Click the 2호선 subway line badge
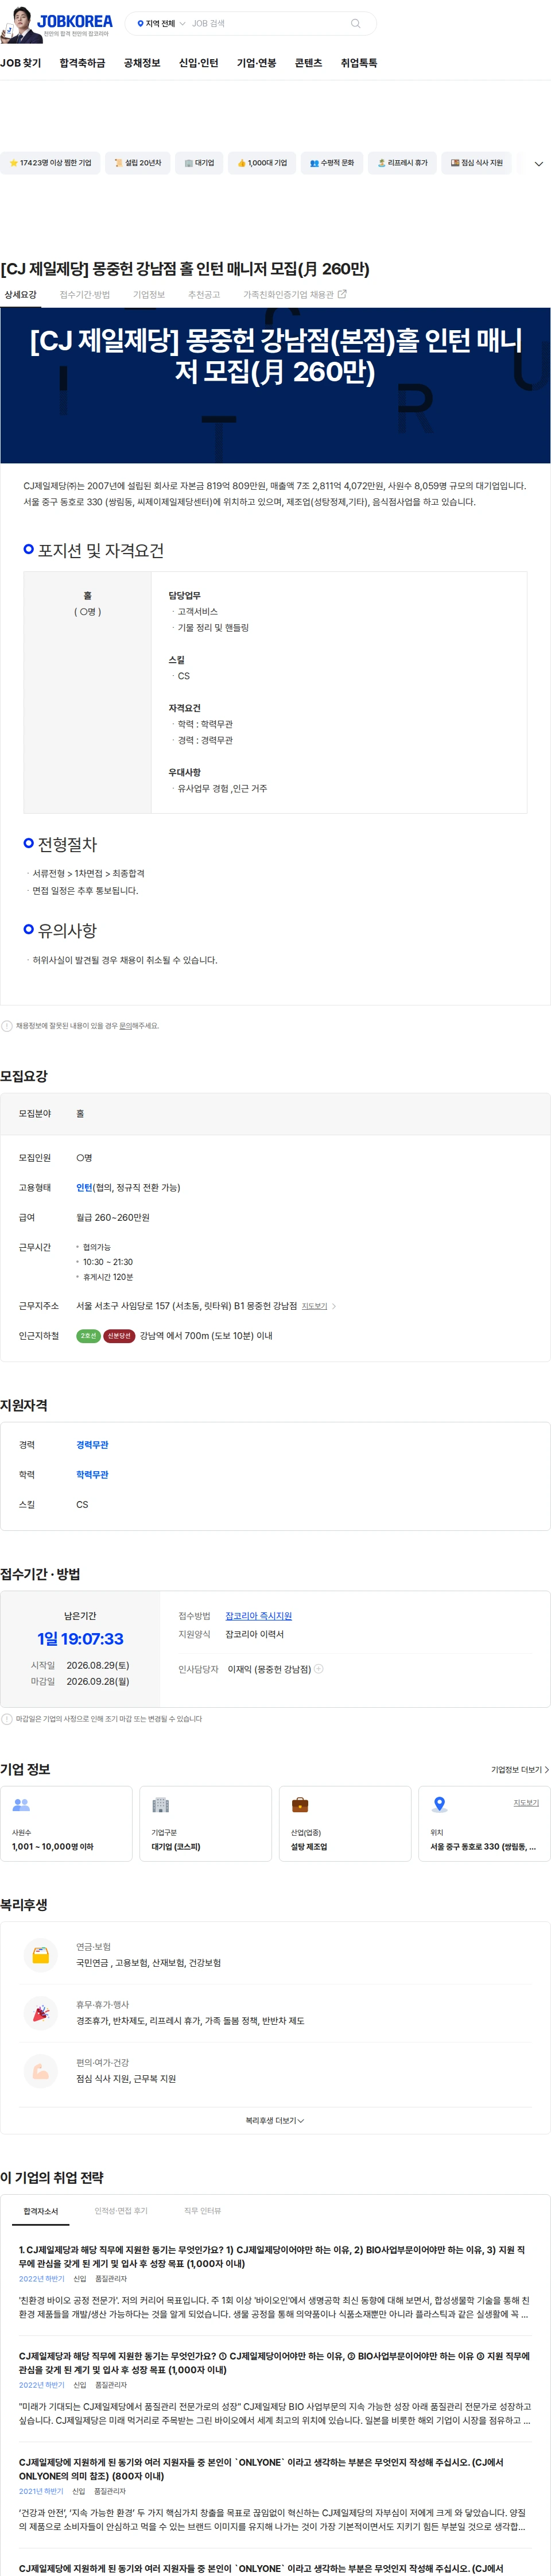The width and height of the screenshot is (551, 2576). pos(88,1336)
